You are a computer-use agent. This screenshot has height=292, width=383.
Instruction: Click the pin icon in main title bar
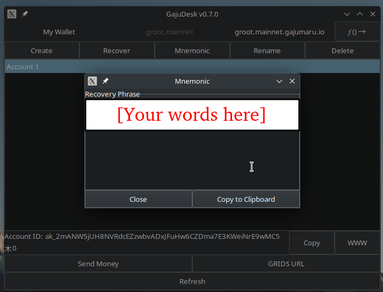(25, 14)
